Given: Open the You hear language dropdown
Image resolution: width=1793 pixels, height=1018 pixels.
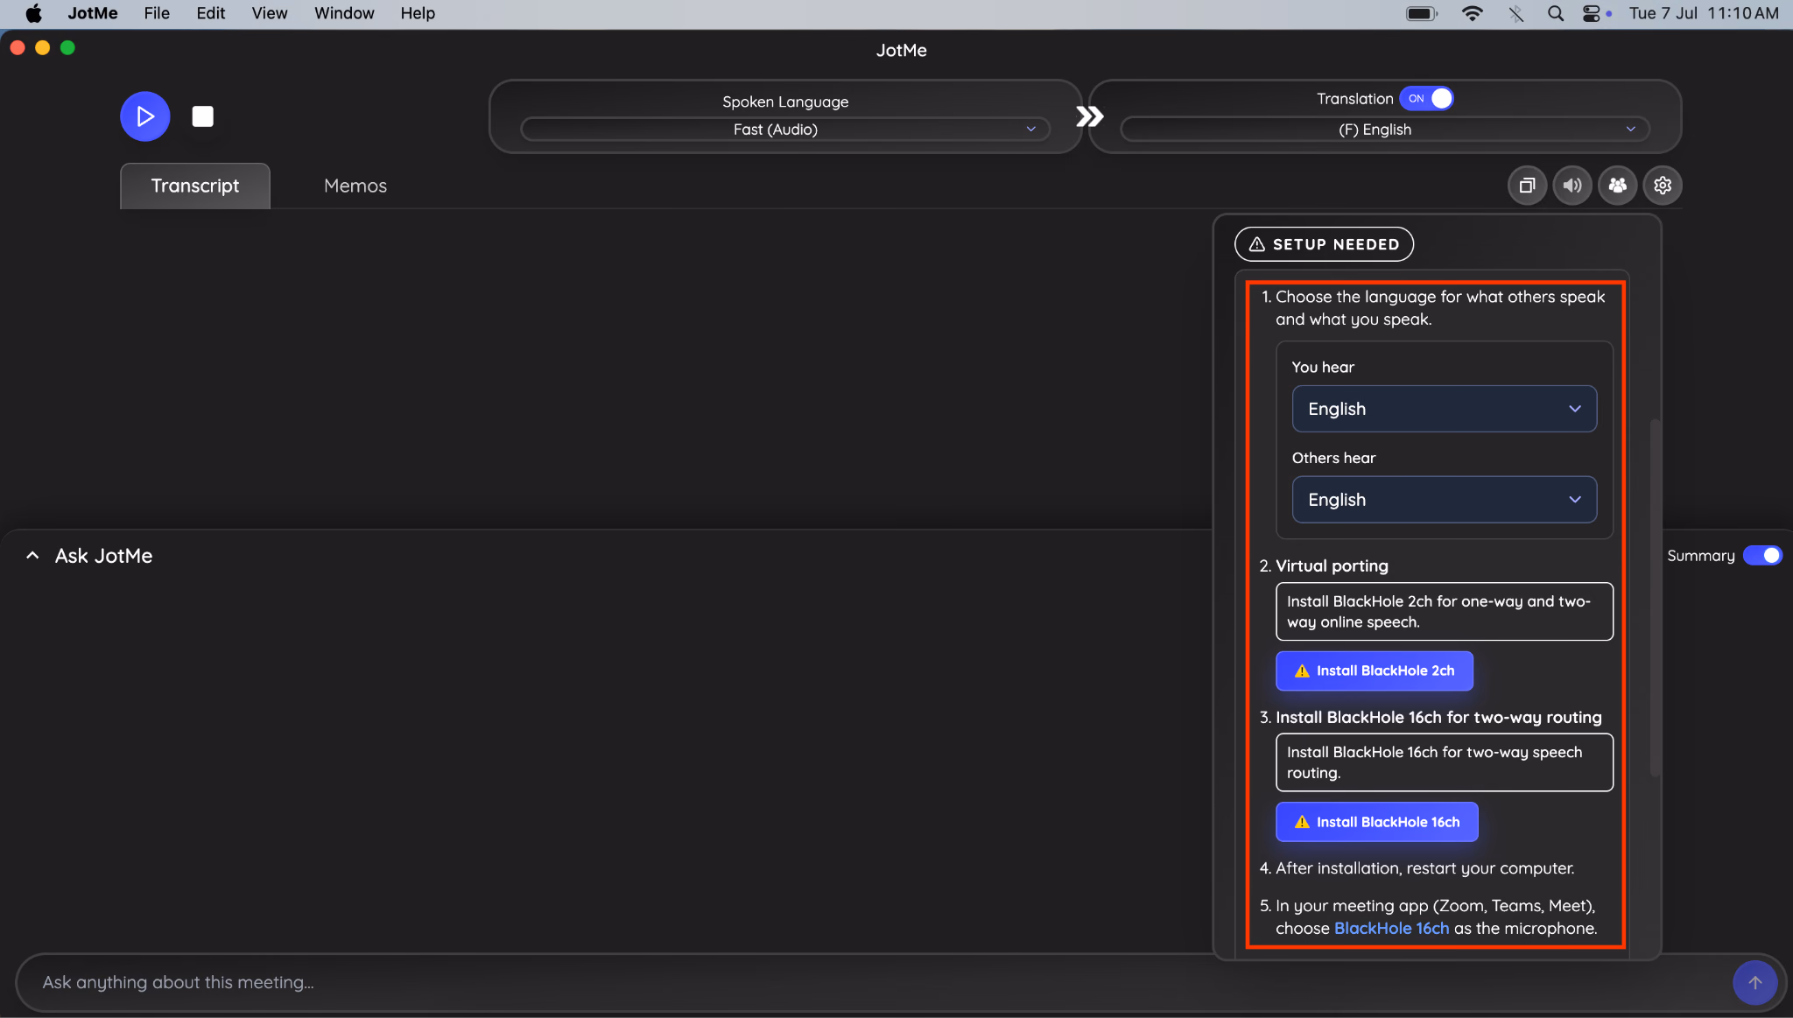Looking at the screenshot, I should tap(1444, 409).
